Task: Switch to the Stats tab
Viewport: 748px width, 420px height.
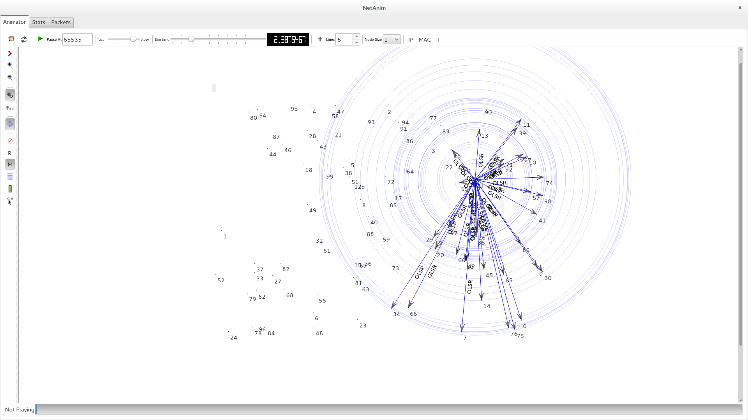Action: 39,22
